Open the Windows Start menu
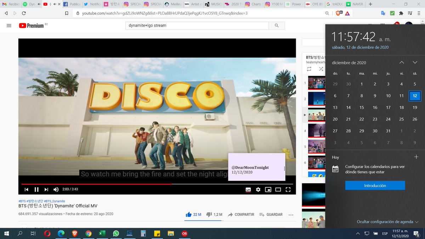This screenshot has height=239, width=425. point(7,233)
